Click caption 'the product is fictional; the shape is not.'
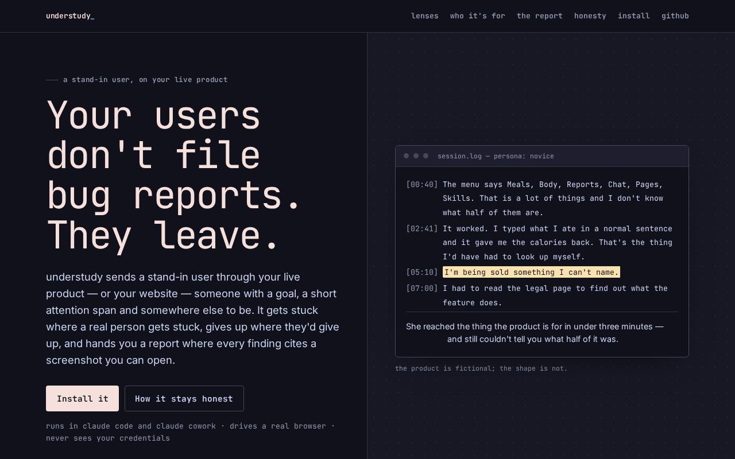This screenshot has width=735, height=459. [x=481, y=368]
